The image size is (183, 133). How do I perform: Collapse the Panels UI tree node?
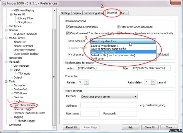click(11, 14)
